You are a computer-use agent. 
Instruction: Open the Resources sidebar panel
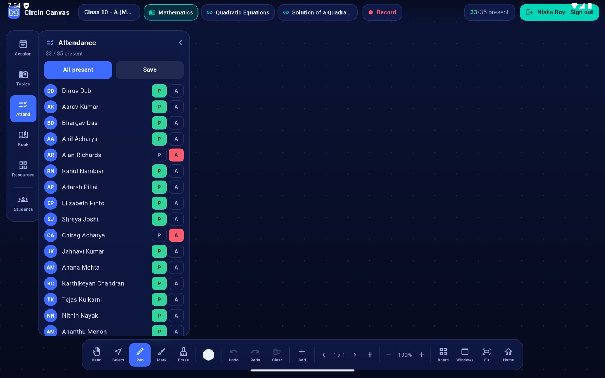click(23, 169)
